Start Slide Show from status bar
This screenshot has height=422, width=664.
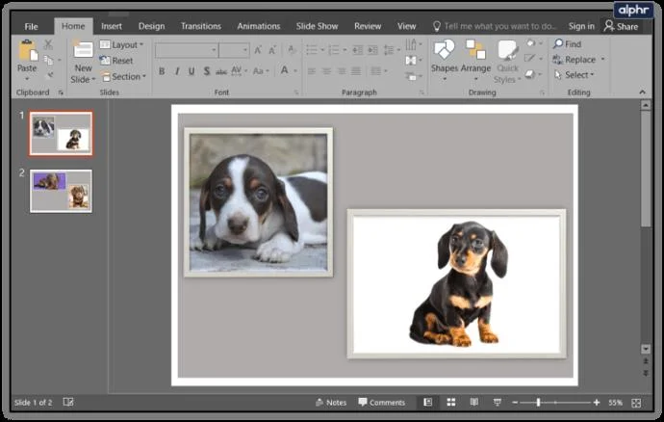point(498,402)
